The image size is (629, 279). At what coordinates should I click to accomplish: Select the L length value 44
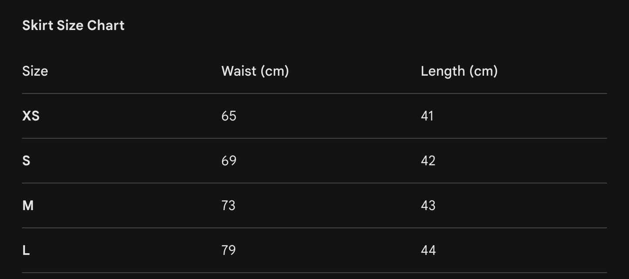pyautogui.click(x=428, y=250)
